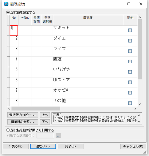This screenshot has width=149, height=156.
Task: Click the No. 7 cell
Action: pyautogui.click(x=14, y=93)
